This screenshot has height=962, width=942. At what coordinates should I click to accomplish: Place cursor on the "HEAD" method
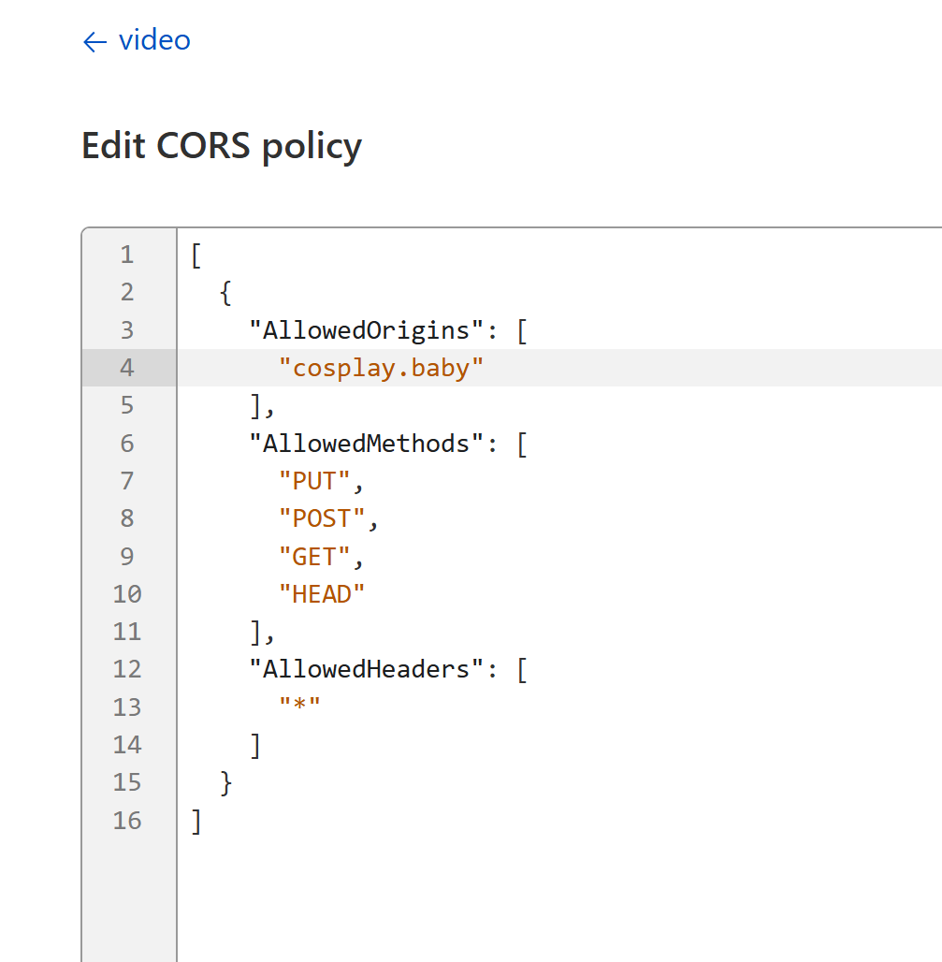[322, 594]
